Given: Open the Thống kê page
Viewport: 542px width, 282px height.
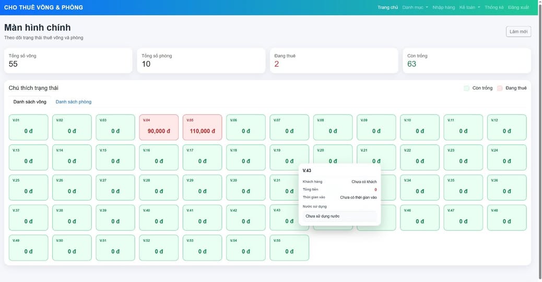Looking at the screenshot, I should tap(494, 7).
